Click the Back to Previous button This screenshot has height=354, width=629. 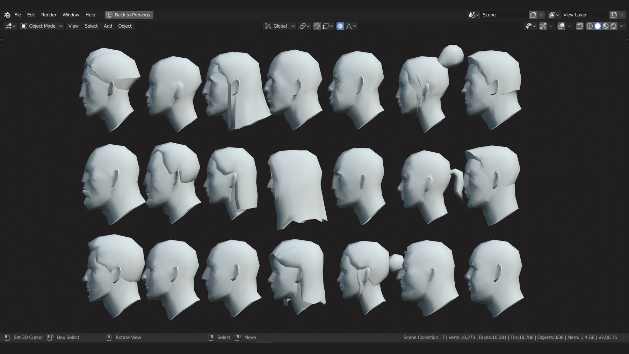click(x=129, y=15)
